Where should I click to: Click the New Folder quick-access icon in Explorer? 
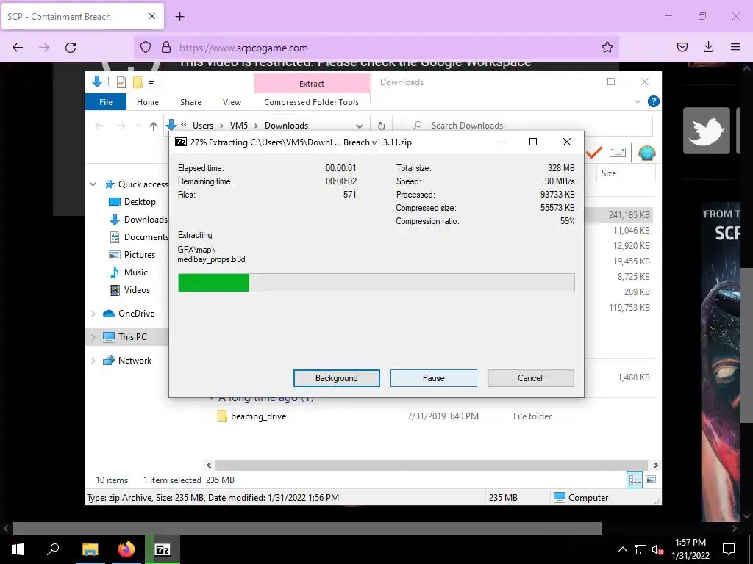(138, 82)
